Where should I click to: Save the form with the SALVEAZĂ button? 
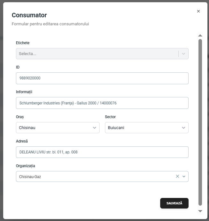[174, 203]
